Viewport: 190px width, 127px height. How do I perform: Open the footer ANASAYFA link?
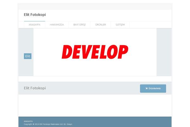(28, 121)
